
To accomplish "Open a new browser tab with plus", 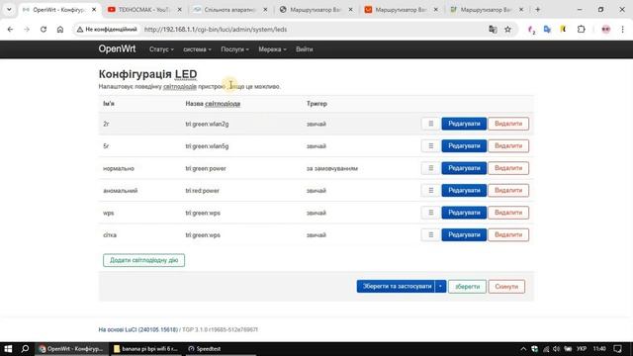I will click(x=537, y=9).
